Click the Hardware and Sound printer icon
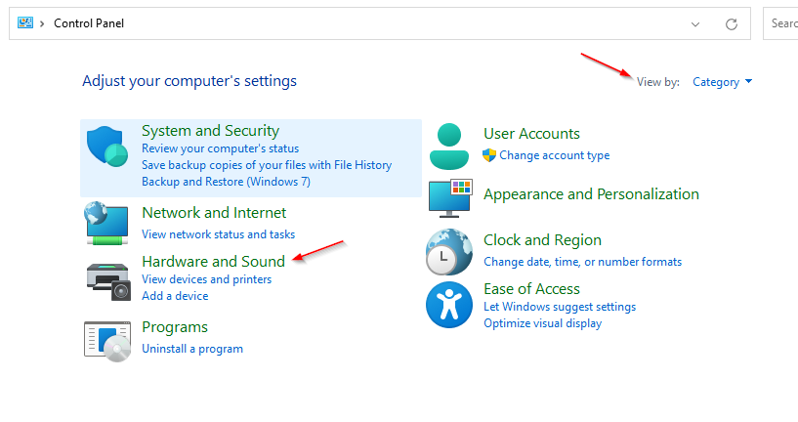Viewport: 798px width, 422px height. click(x=108, y=281)
